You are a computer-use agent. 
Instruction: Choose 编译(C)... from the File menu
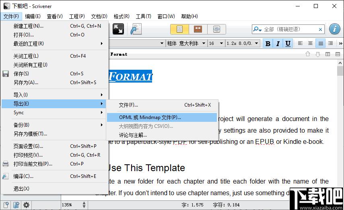[x=55, y=176]
